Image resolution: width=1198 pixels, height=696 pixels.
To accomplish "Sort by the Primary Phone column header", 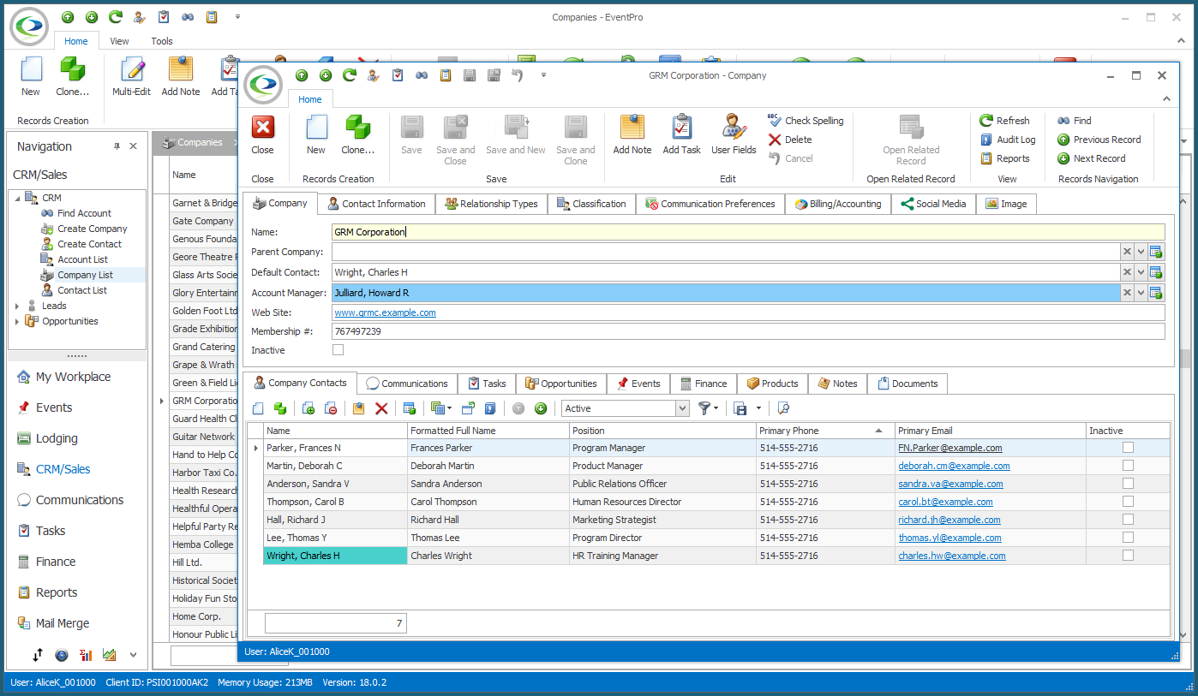I will click(824, 431).
